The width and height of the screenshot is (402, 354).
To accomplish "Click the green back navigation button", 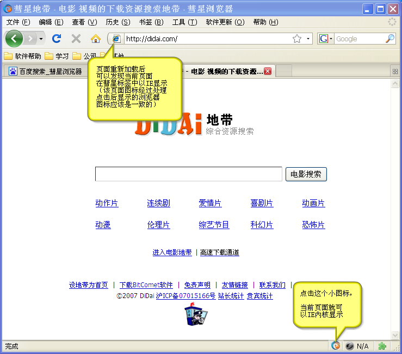I will click(x=14, y=39).
